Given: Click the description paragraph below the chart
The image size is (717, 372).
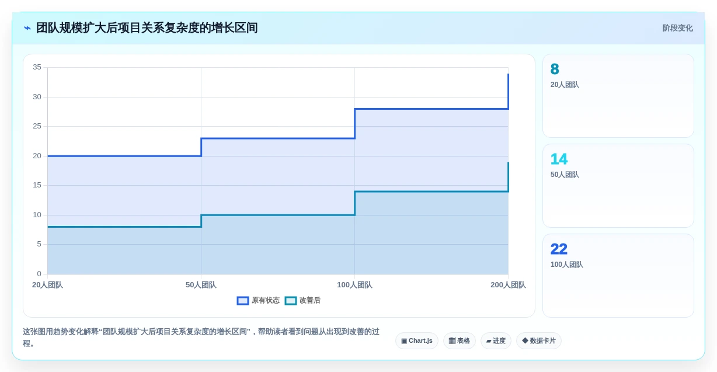Looking at the screenshot, I should tap(201, 338).
